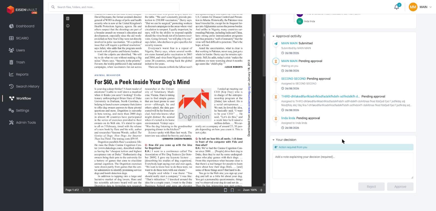Click the EisenVault One logo
This screenshot has width=436, height=211.
[x=22, y=10]
